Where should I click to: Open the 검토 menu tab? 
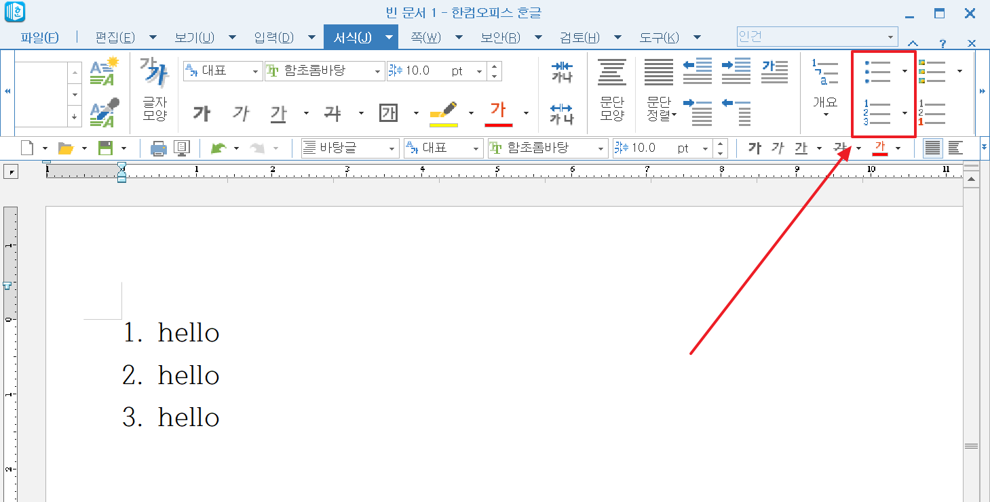tap(579, 37)
